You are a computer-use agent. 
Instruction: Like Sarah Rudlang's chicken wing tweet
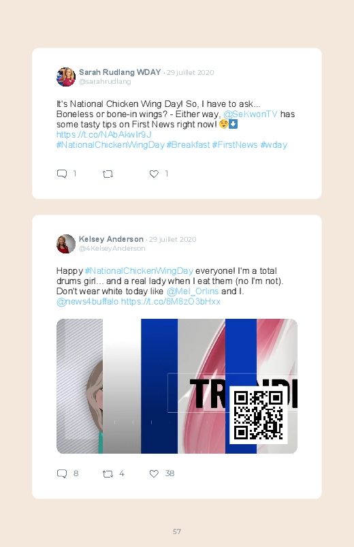point(154,174)
